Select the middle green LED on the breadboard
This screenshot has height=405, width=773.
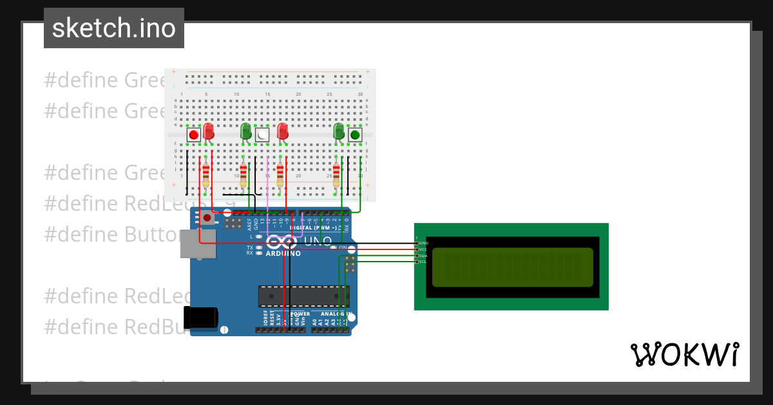[x=246, y=132]
